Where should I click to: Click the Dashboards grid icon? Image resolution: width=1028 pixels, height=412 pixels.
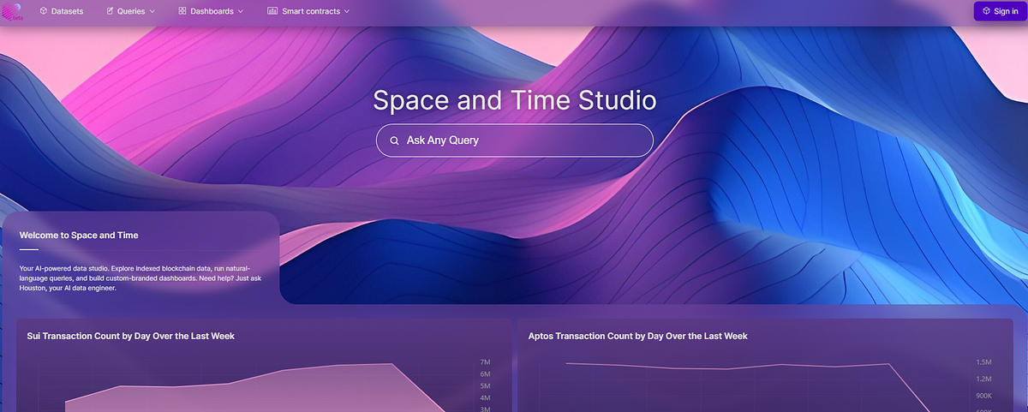[182, 11]
